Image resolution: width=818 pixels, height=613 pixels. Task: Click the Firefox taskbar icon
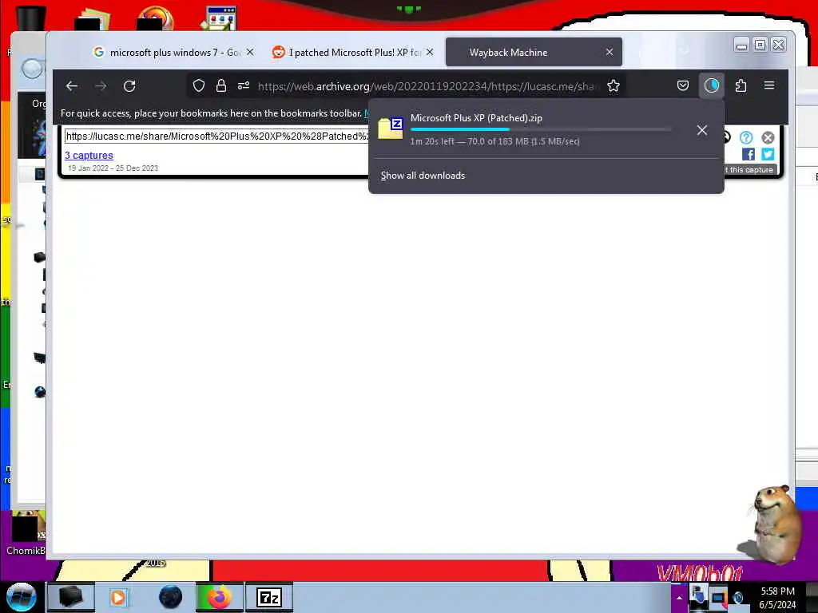click(x=219, y=597)
